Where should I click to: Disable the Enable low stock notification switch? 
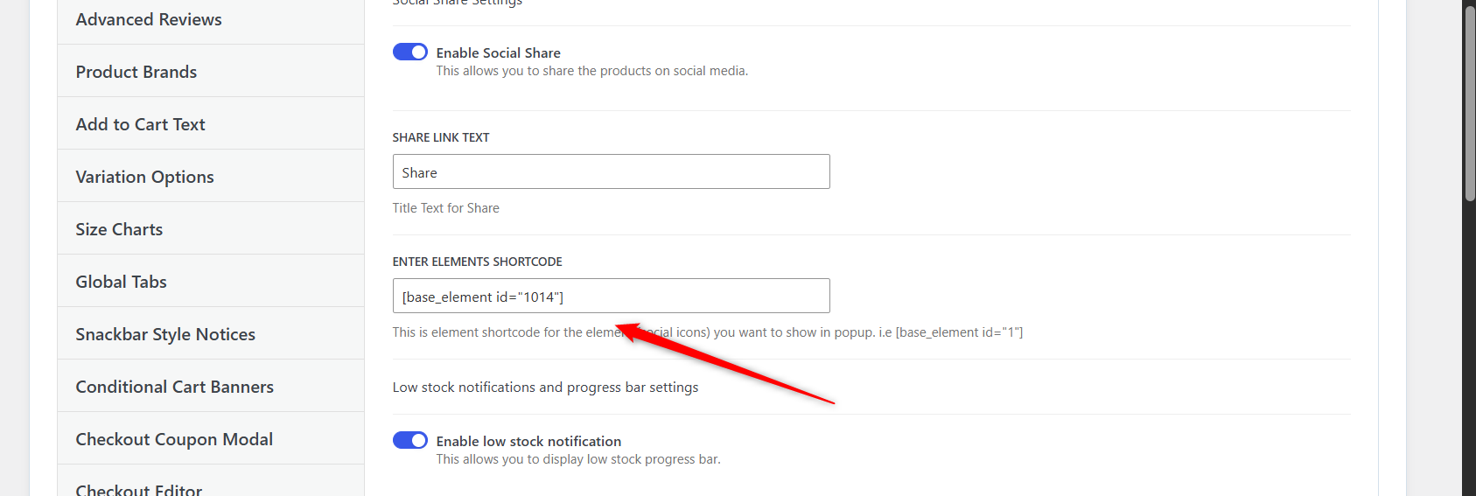pos(409,440)
